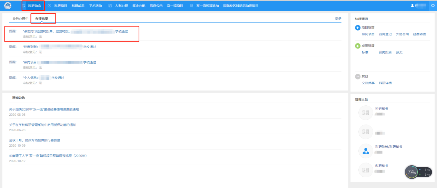The width and height of the screenshot is (437, 188).
Task: Switch to the 业务办理中 tab
Action: (x=20, y=19)
